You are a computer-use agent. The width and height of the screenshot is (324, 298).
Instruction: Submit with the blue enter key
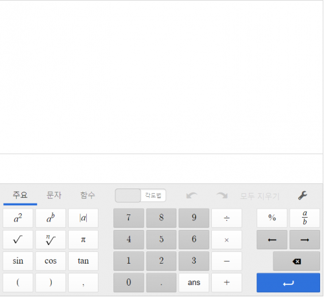point(288,282)
